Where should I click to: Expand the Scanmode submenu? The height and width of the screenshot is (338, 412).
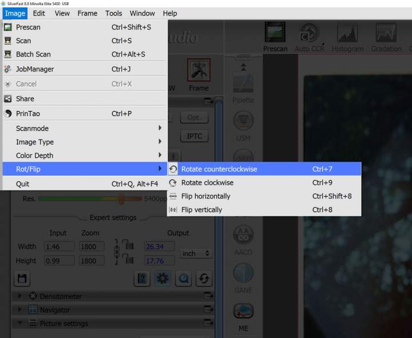tap(85, 129)
